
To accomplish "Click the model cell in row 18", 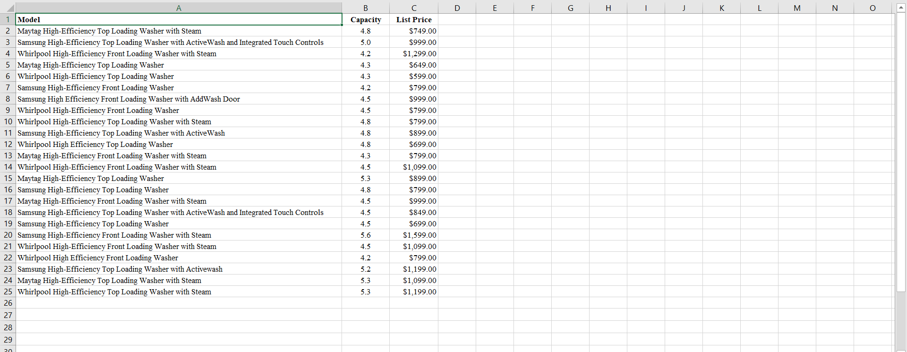I will (179, 212).
